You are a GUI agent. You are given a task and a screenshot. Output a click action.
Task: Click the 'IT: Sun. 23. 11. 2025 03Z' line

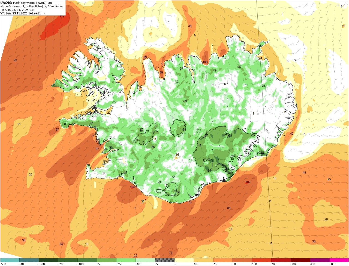(x=17, y=10)
